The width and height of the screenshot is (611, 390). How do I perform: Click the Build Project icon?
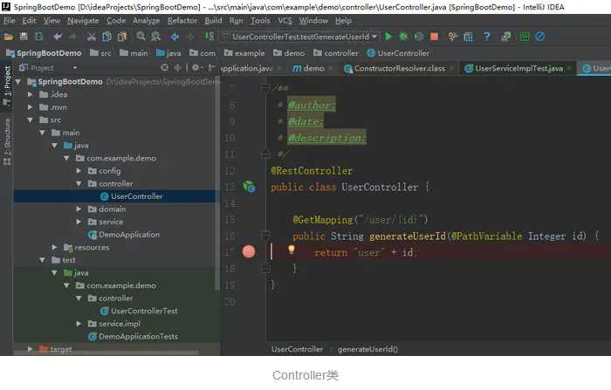[x=209, y=37]
